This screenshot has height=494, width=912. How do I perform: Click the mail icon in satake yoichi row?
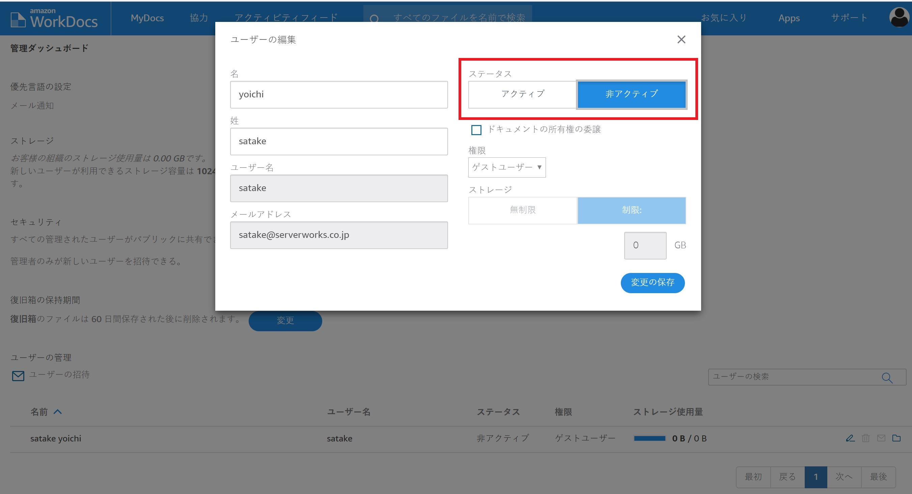tap(881, 438)
